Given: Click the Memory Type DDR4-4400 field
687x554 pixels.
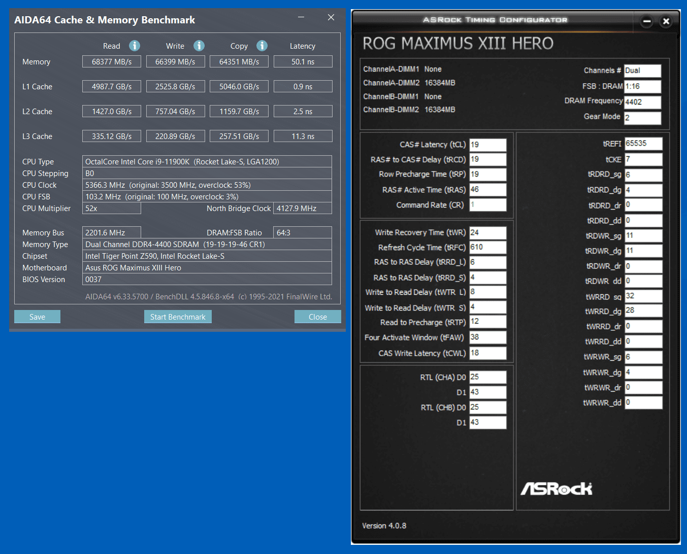Looking at the screenshot, I should coord(207,244).
